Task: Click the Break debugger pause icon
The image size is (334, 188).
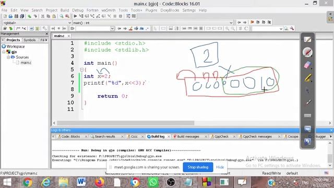Action: [x=115, y=16]
